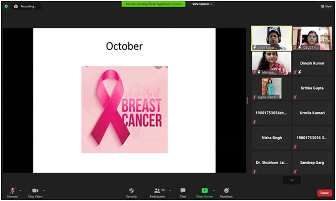Expand the caret next to Participants

170,190
